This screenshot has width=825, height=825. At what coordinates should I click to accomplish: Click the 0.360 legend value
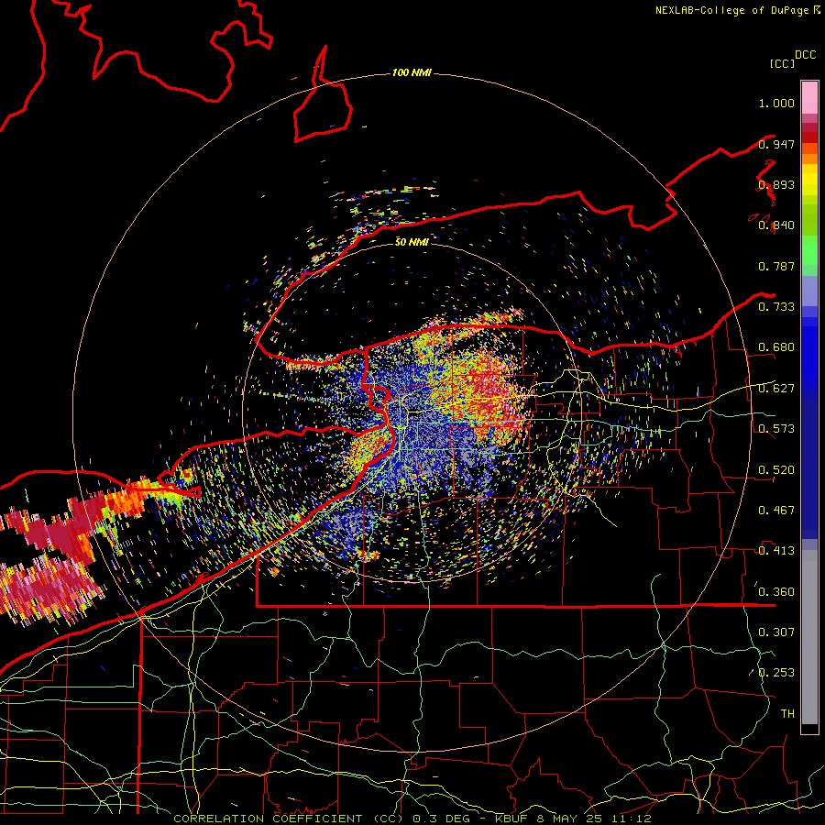(776, 592)
